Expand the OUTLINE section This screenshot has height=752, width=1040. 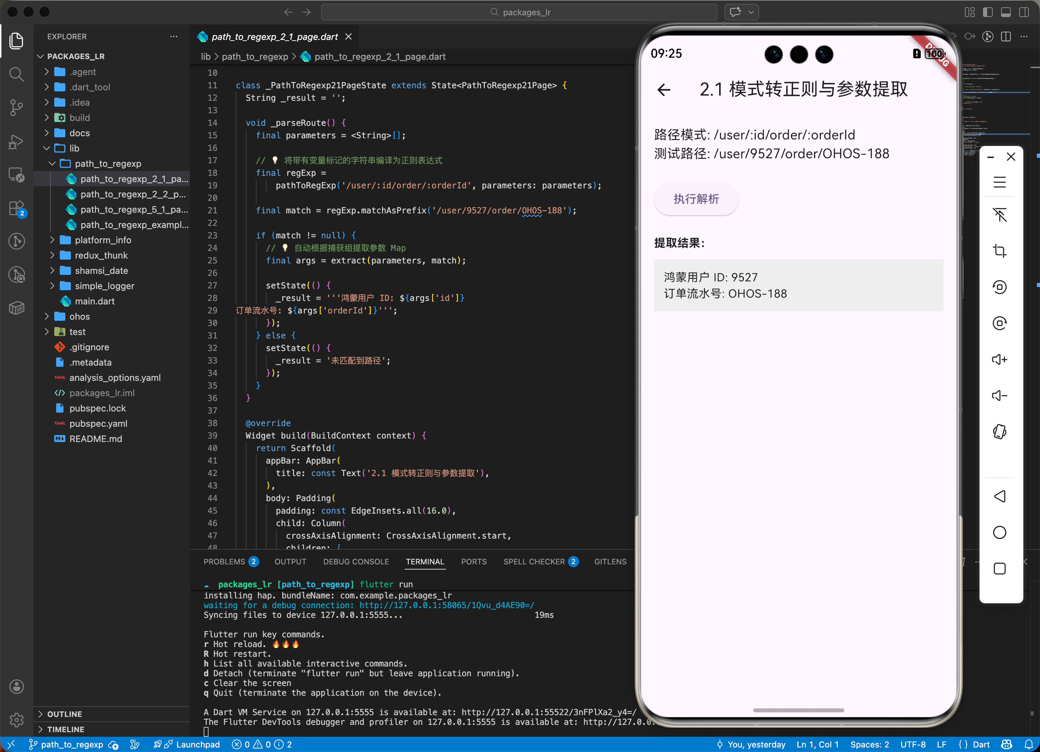(64, 713)
